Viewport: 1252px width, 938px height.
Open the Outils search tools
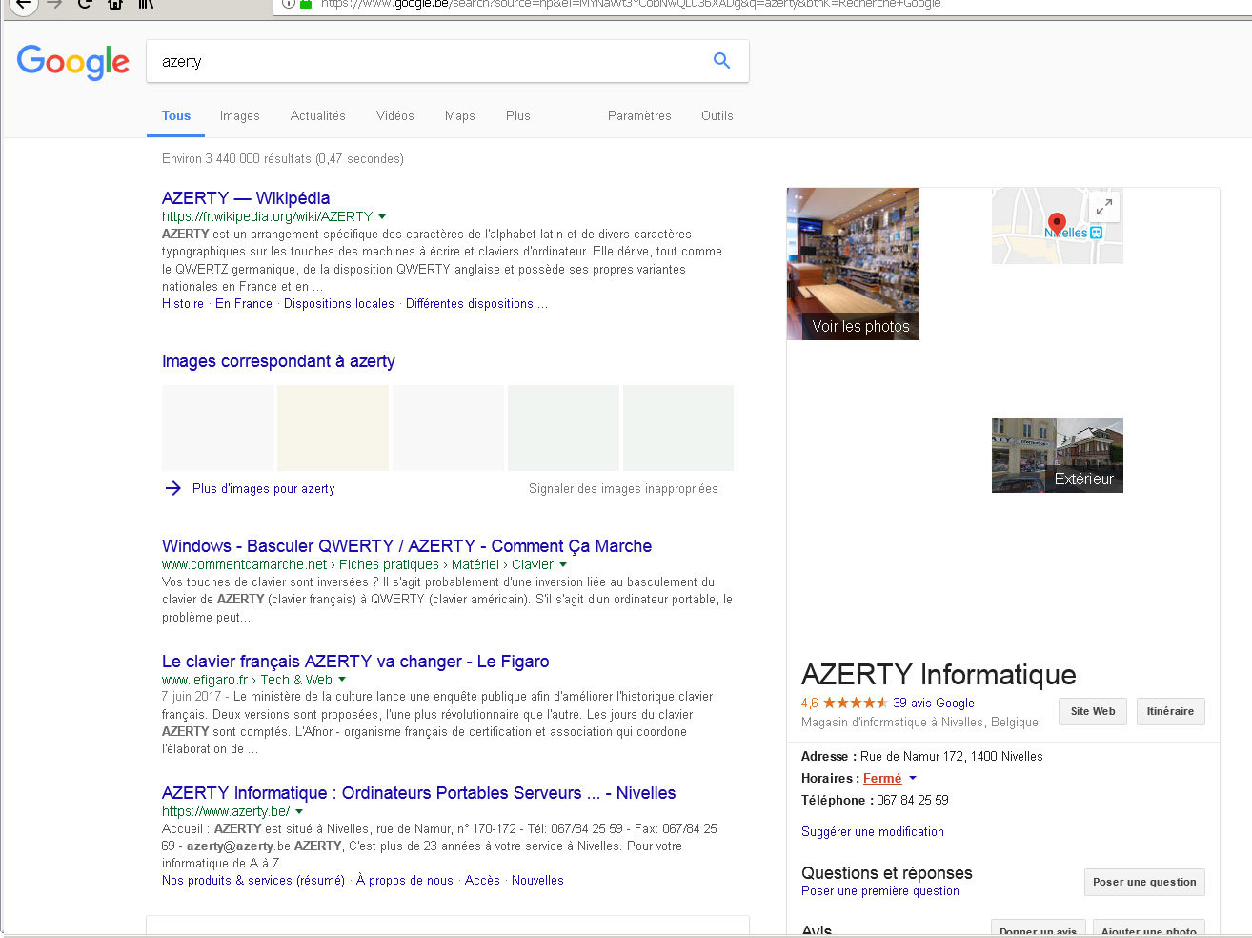pyautogui.click(x=717, y=116)
